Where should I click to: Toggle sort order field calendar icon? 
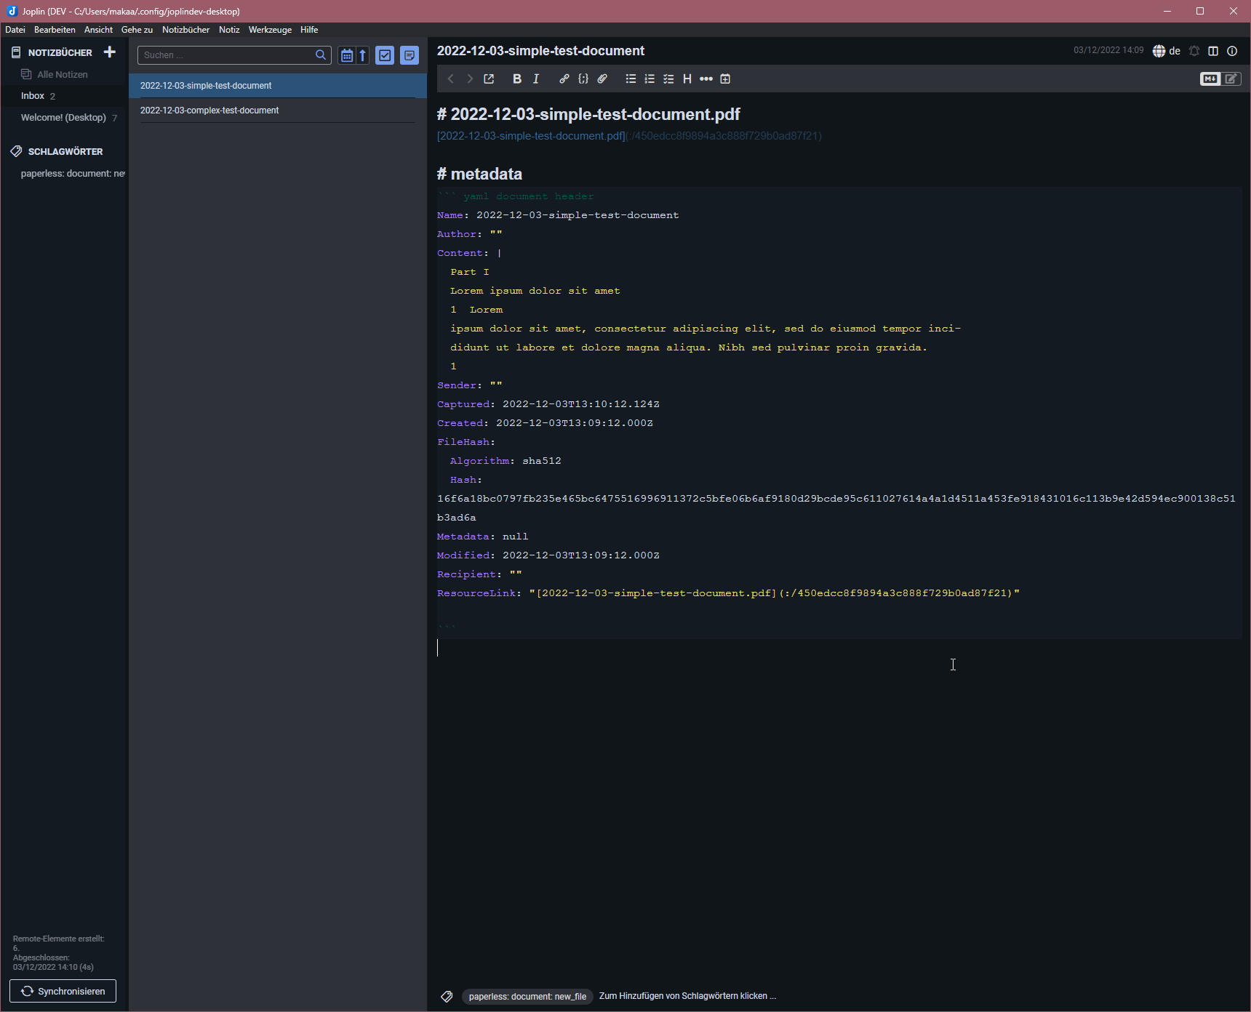(347, 55)
